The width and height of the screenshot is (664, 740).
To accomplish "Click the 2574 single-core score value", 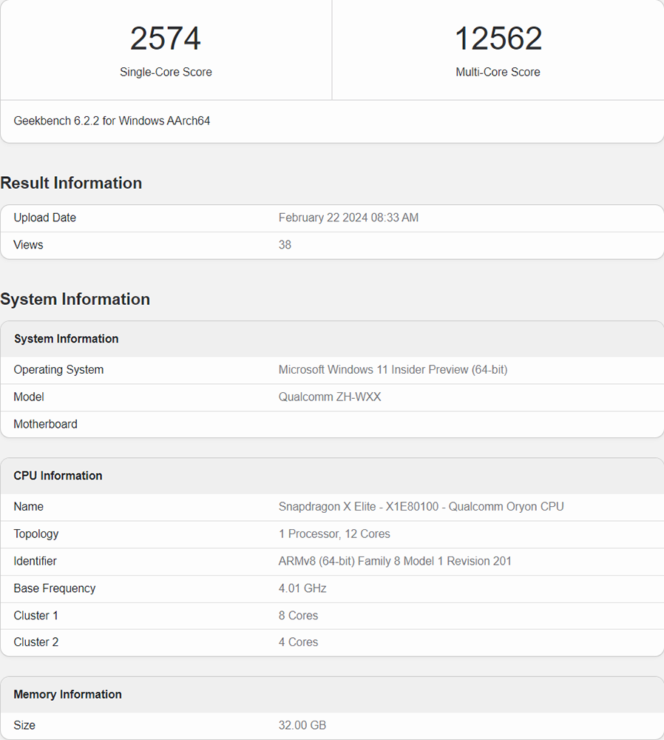I will [x=166, y=38].
